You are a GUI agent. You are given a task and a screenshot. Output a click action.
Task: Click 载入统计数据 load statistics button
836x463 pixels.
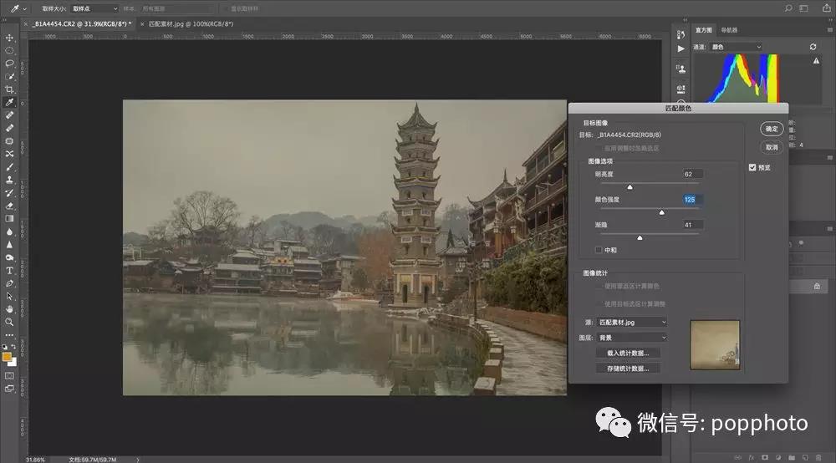tap(628, 354)
